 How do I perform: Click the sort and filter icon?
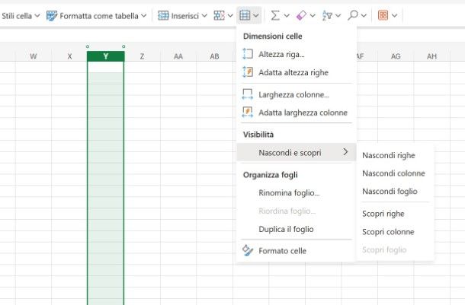coord(327,15)
